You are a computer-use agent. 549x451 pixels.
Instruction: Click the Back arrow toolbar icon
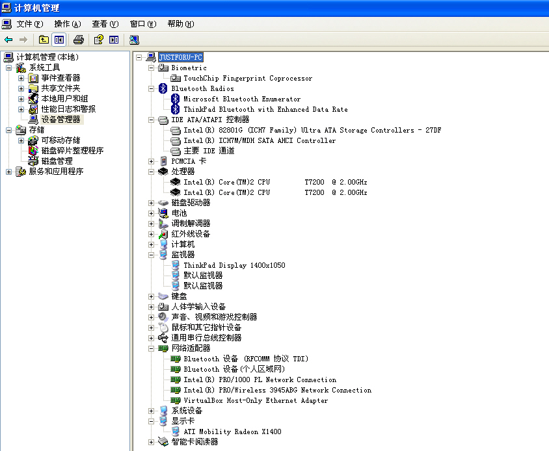pyautogui.click(x=8, y=40)
